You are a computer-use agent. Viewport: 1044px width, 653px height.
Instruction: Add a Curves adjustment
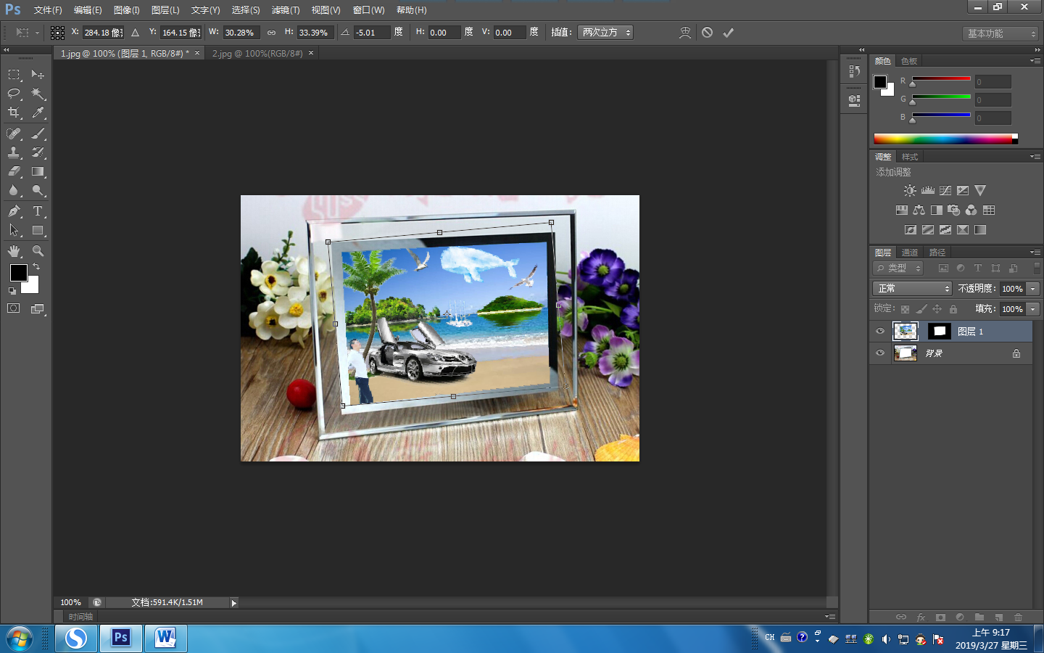945,190
